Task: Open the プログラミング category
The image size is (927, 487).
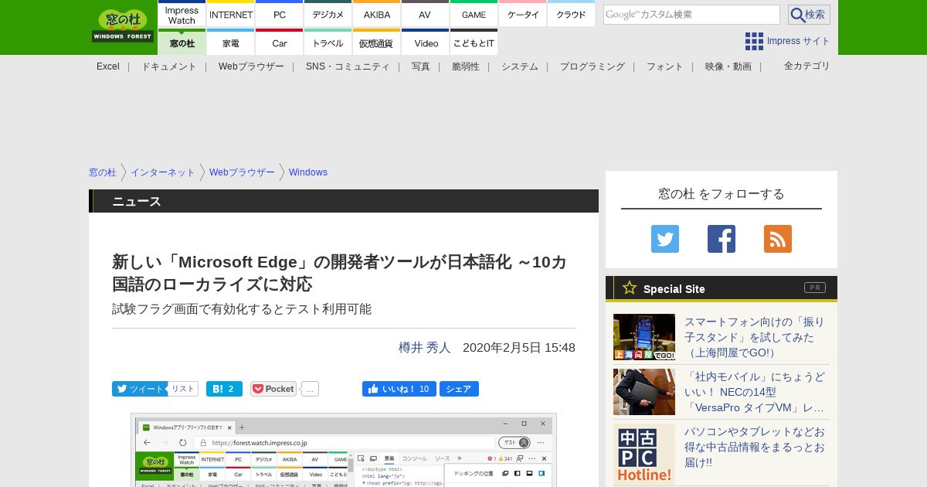Action: [593, 66]
